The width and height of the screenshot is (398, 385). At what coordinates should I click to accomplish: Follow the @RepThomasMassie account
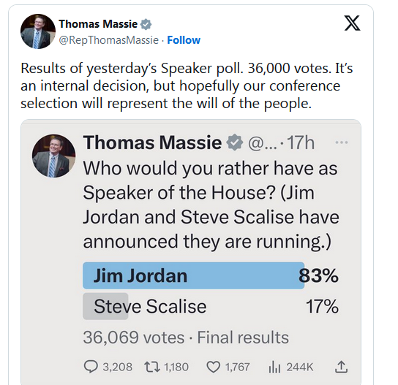(x=184, y=40)
